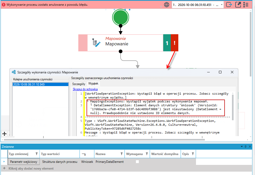The image size is (255, 175).
Task: Click the plus icon to add new variable
Action: 4,168
